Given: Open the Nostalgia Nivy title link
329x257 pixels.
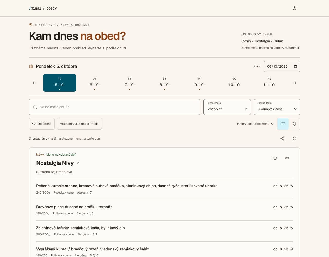Looking at the screenshot, I should [55, 163].
